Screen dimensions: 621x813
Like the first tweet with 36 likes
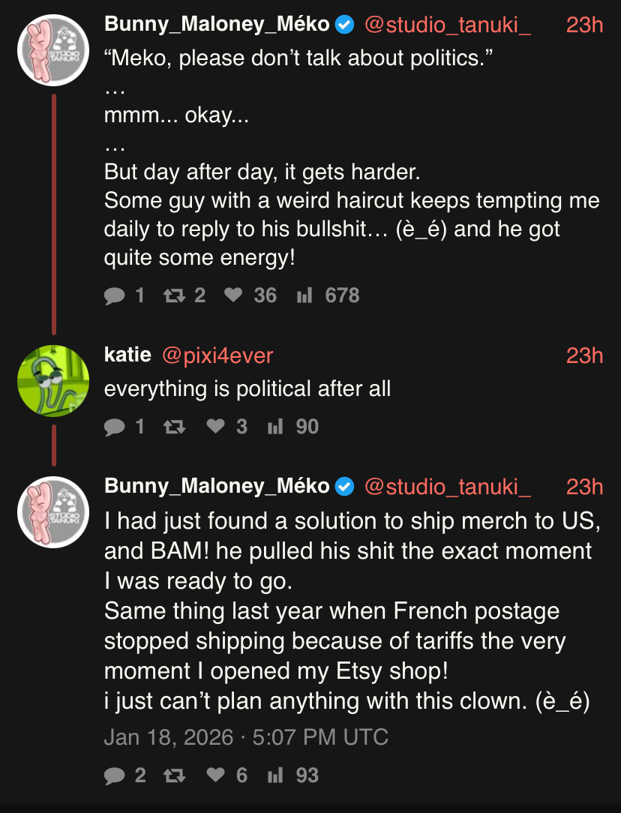[233, 295]
